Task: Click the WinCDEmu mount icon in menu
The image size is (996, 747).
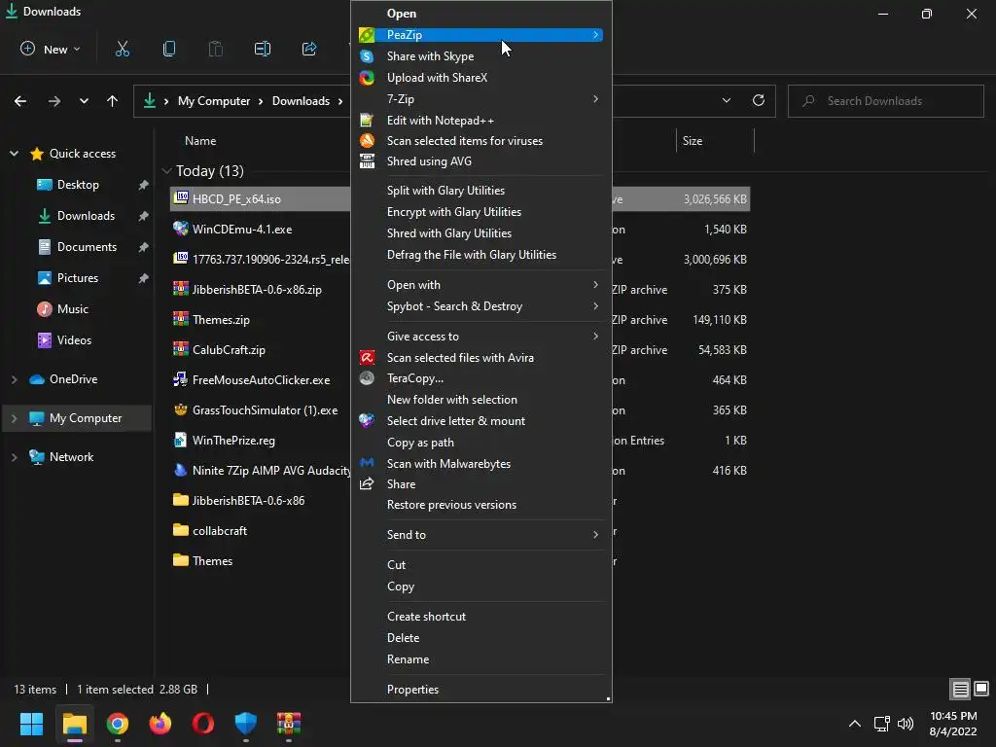Action: [367, 420]
